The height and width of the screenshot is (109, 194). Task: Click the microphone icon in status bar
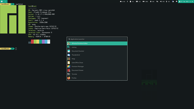click(x=166, y=1)
